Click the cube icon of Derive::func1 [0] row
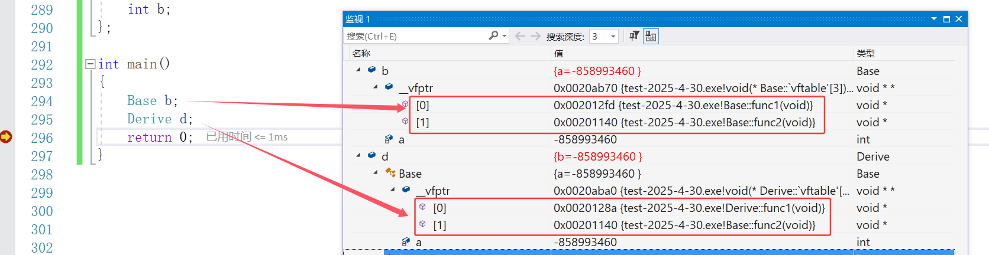Image resolution: width=989 pixels, height=255 pixels. coord(422,207)
